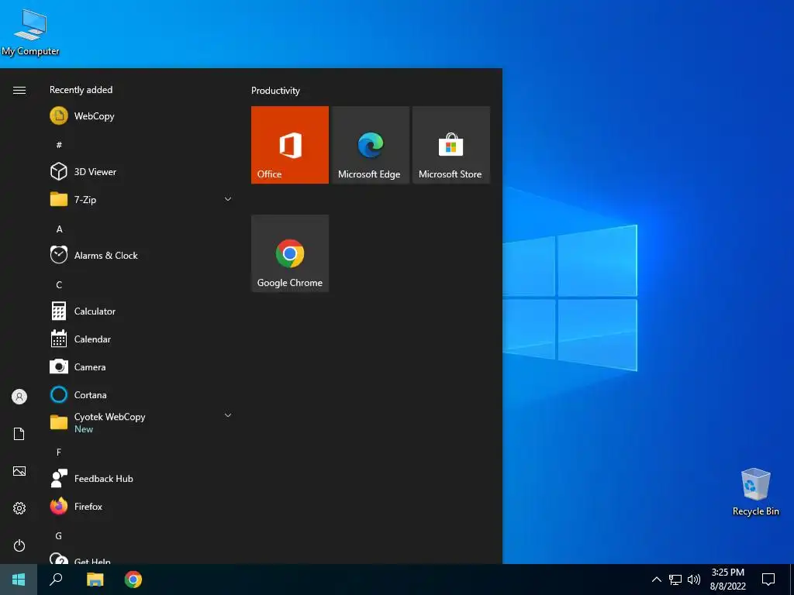Open Microsoft Edge tile

click(x=370, y=145)
